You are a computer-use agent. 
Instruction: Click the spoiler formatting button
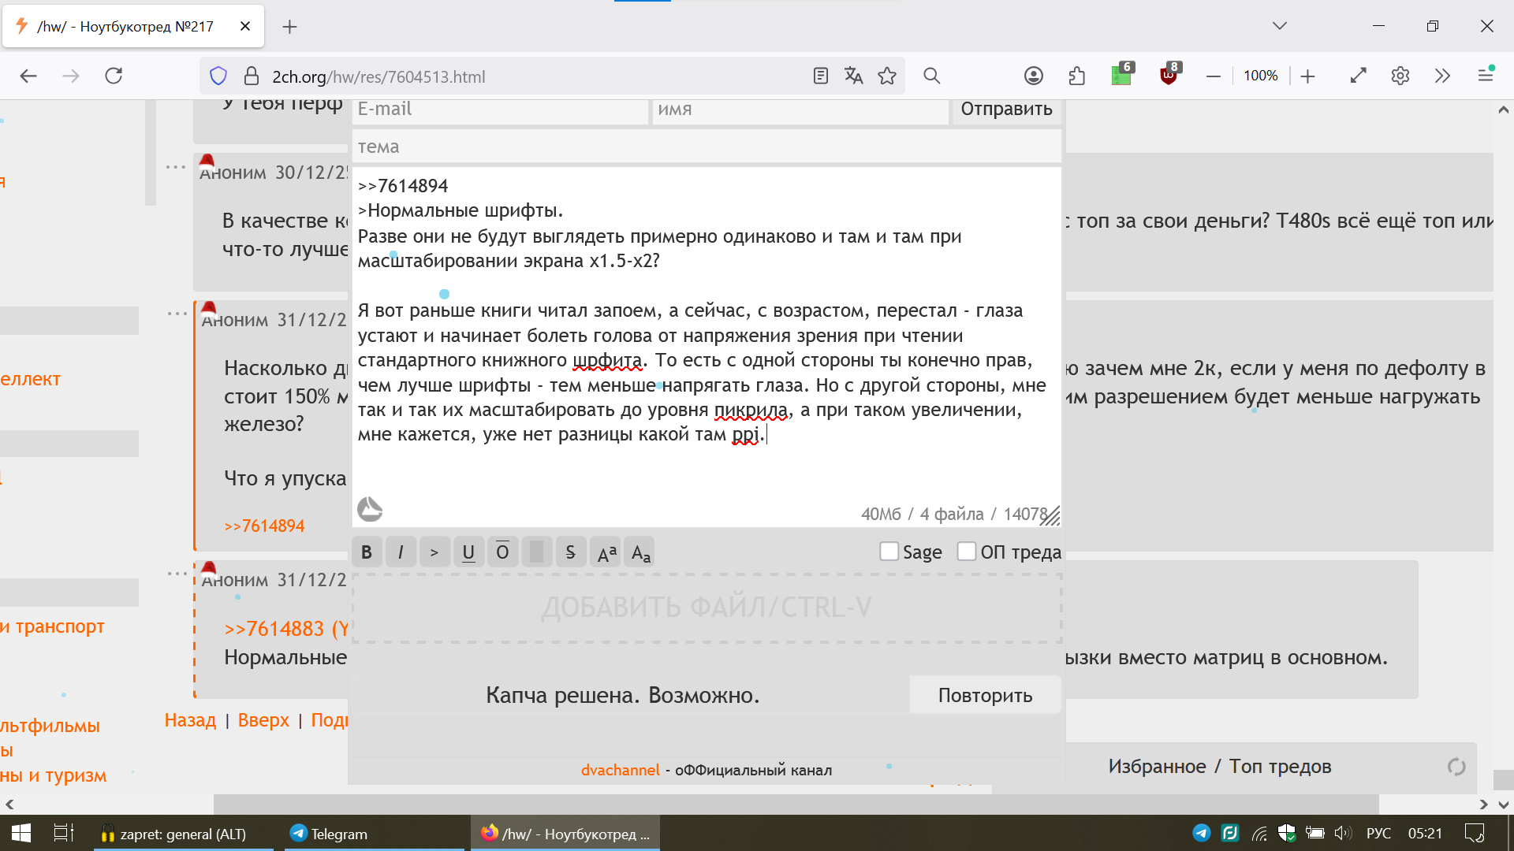[536, 552]
